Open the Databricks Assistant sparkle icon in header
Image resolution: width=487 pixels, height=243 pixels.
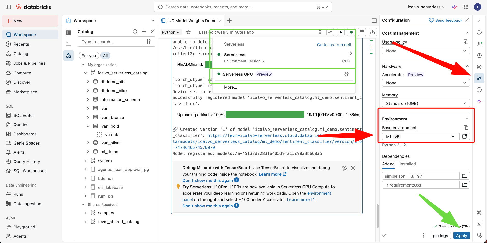[455, 7]
